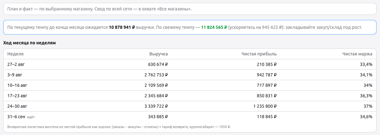Click revenue value 630 674 ₽
The width and height of the screenshot is (380, 135).
coord(158,64)
